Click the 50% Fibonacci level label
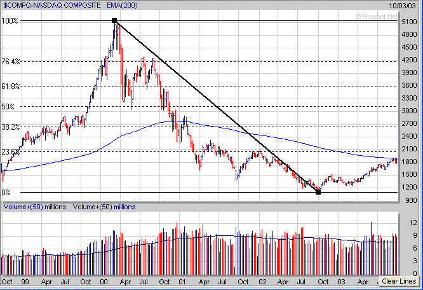This screenshot has width=423, height=290. (x=8, y=107)
